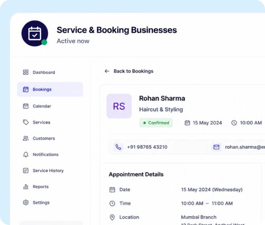The width and height of the screenshot is (265, 225).
Task: Click the Location pin icon
Action: 112,217
